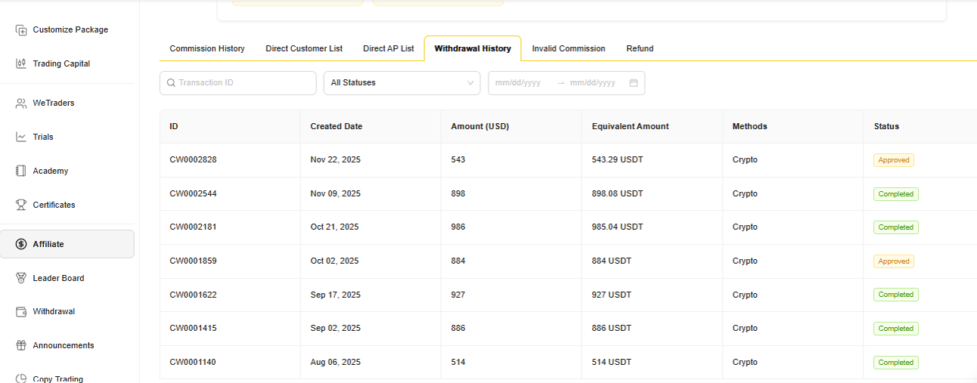
Task: Click the WeTraders people icon
Action: click(x=21, y=103)
